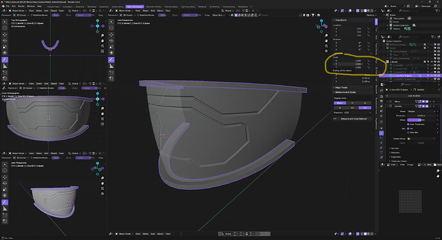Click Measure and Scale Selected button
Viewport: 442px width, 240px height.
pyautogui.click(x=353, y=119)
